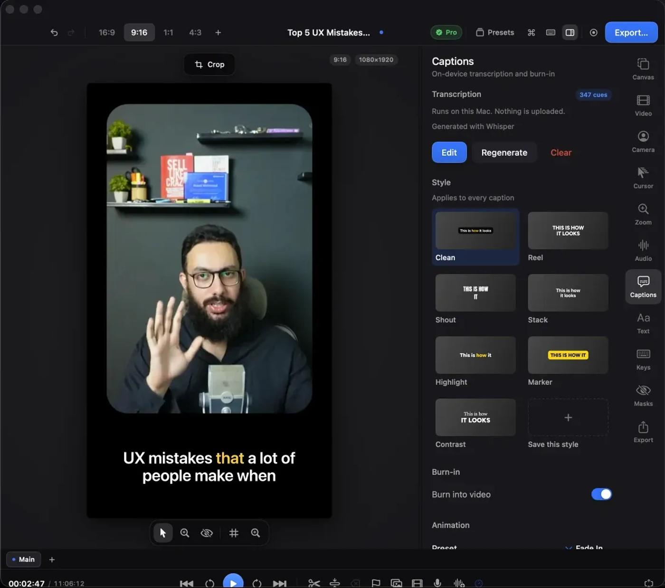Screen dimensions: 665x588
Task: Turn off Burn into video switch
Action: pos(601,494)
